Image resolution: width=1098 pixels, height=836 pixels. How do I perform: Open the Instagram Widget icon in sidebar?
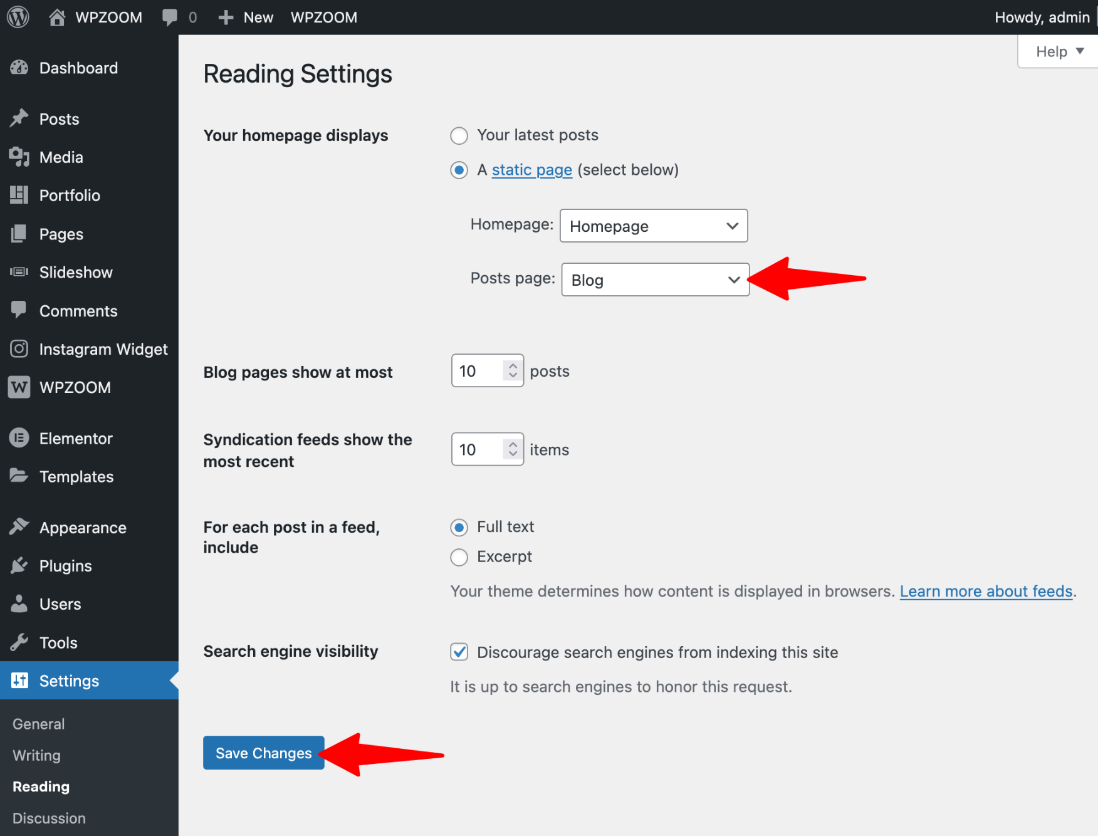pos(19,349)
